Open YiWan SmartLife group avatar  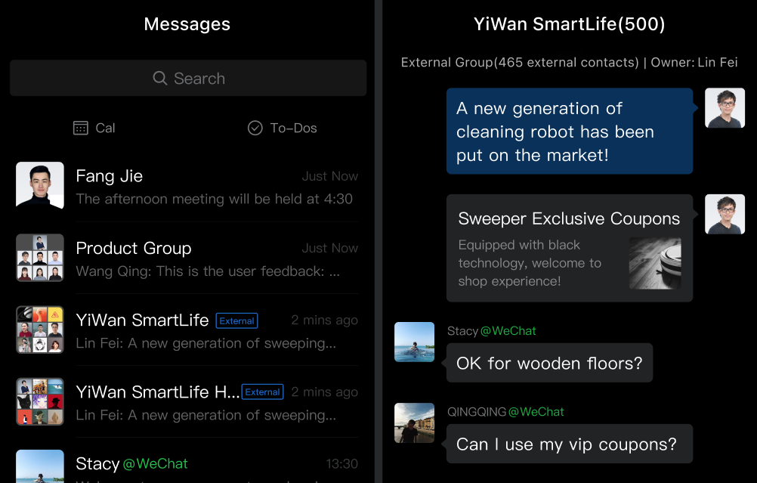(40, 330)
